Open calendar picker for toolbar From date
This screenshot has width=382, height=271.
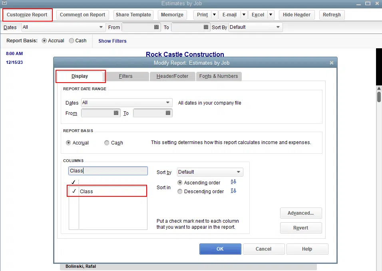pyautogui.click(x=156, y=27)
